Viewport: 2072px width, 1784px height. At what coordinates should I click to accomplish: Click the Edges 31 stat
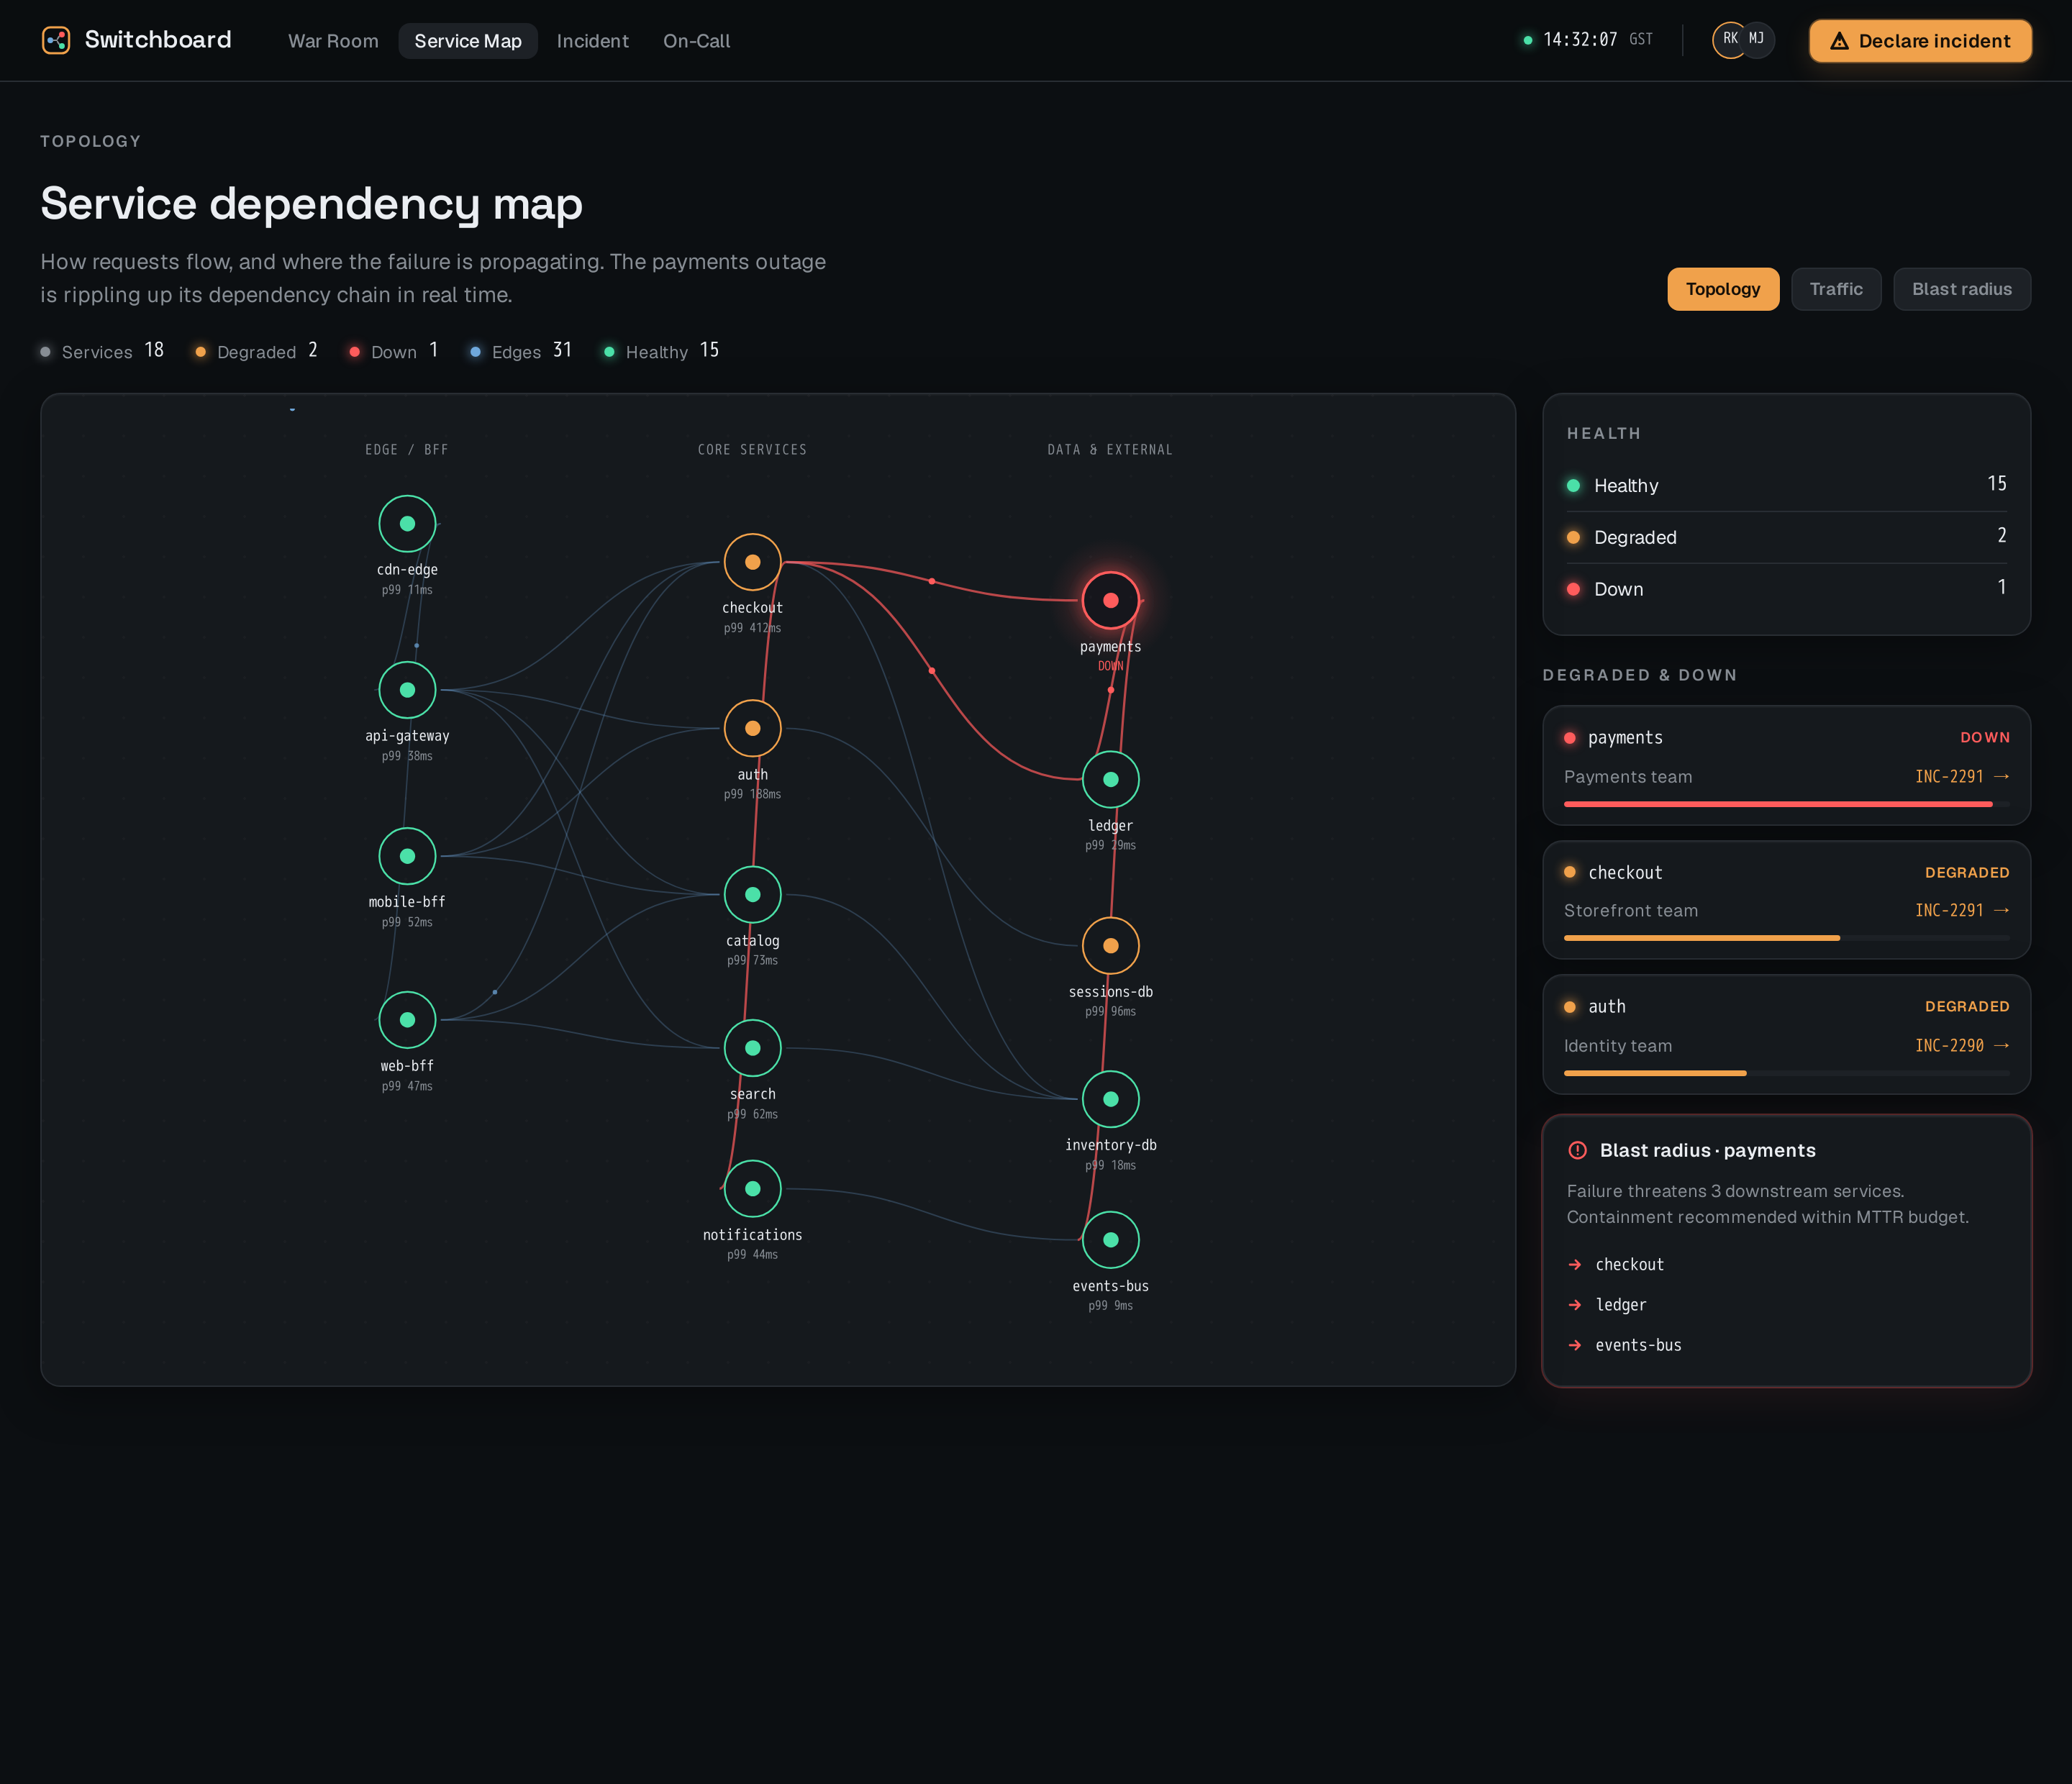click(x=520, y=351)
